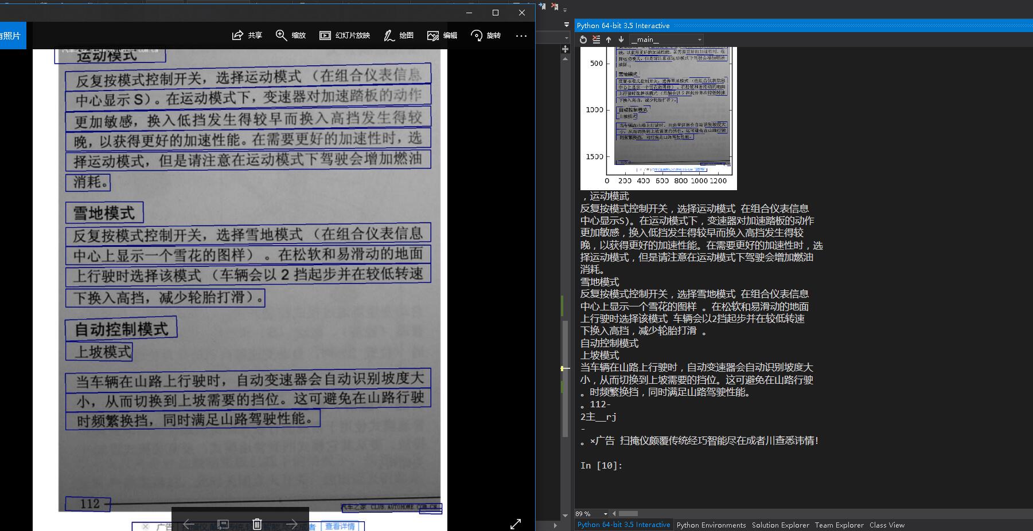This screenshot has height=531, width=1033.
Task: Click the Share icon in Photos toolbar
Action: [237, 36]
